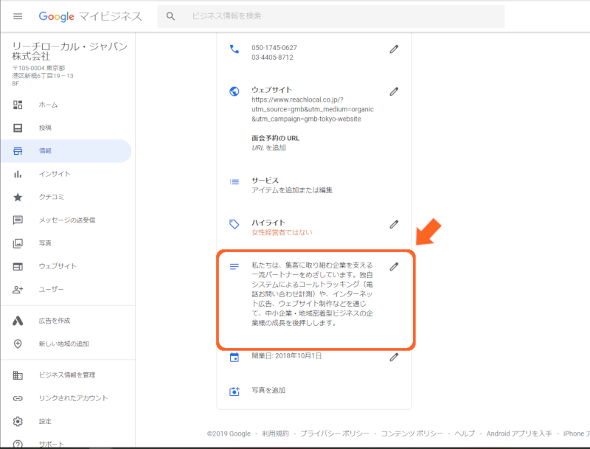
Task: Click the description lines icon
Action: click(x=234, y=267)
